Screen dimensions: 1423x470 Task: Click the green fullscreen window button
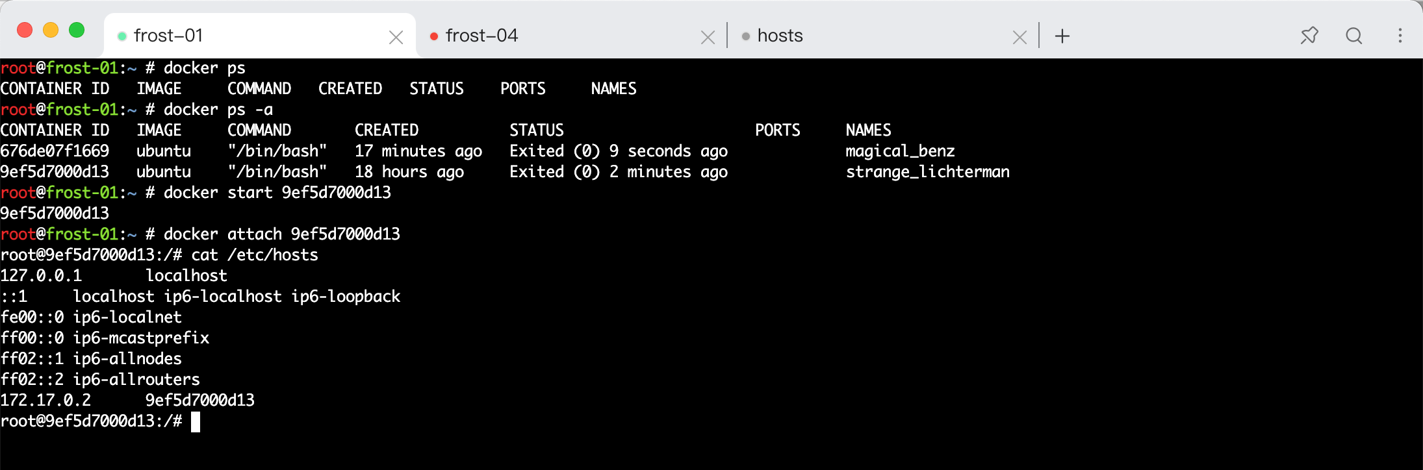tap(77, 31)
